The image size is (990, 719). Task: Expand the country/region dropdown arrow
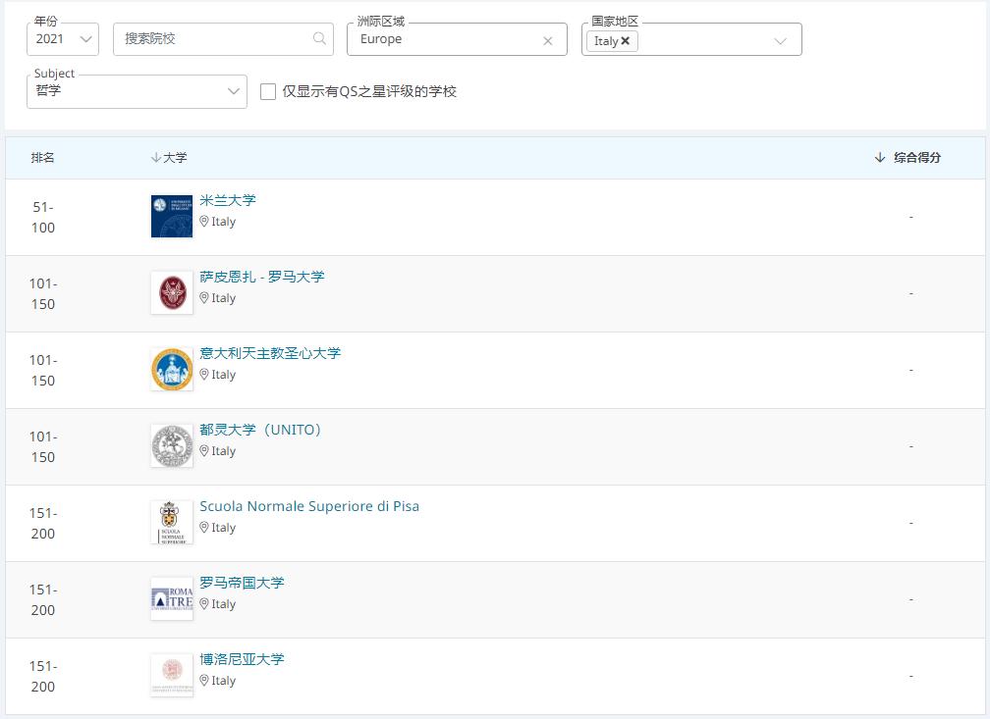tap(781, 41)
